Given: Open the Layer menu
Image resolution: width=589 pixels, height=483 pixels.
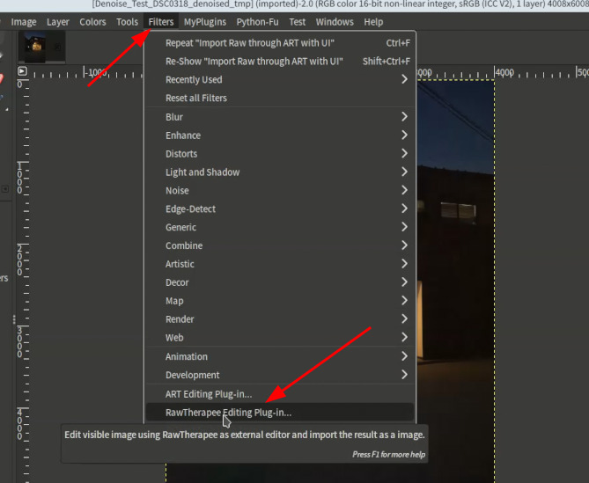Looking at the screenshot, I should (58, 22).
